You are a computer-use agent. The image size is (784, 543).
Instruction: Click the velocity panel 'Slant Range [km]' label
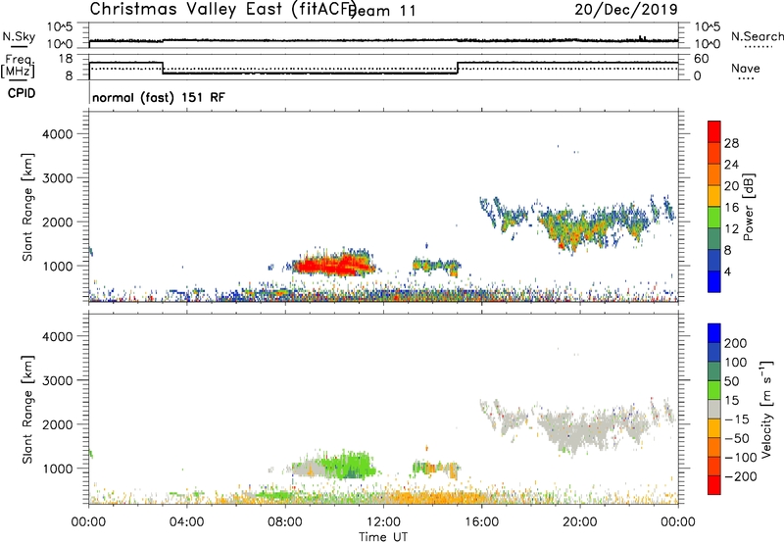pos(27,409)
